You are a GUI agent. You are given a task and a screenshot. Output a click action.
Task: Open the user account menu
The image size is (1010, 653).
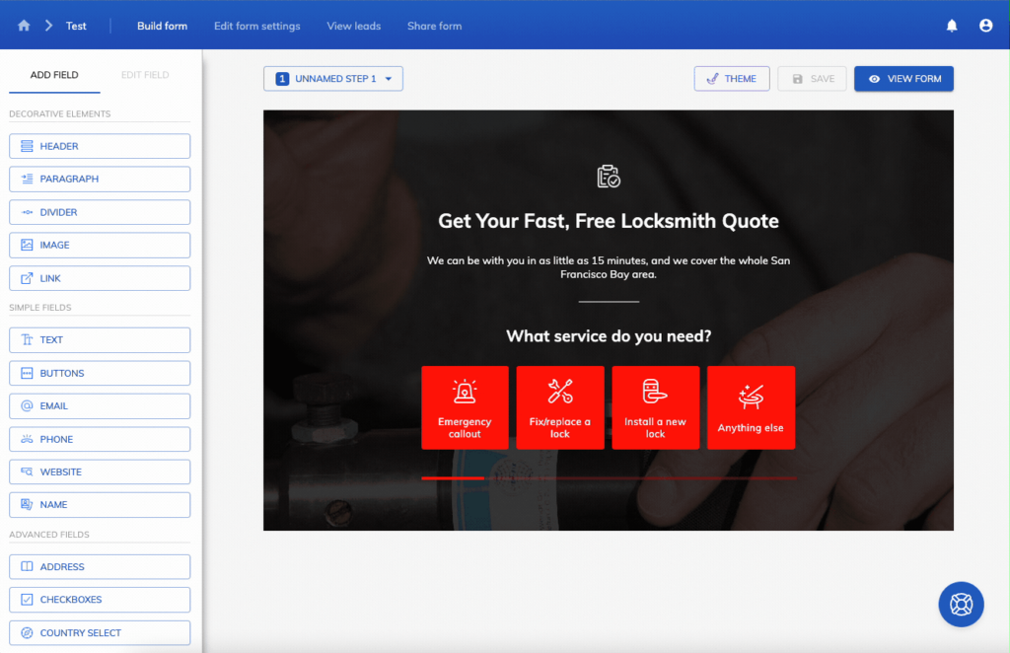[x=985, y=26]
